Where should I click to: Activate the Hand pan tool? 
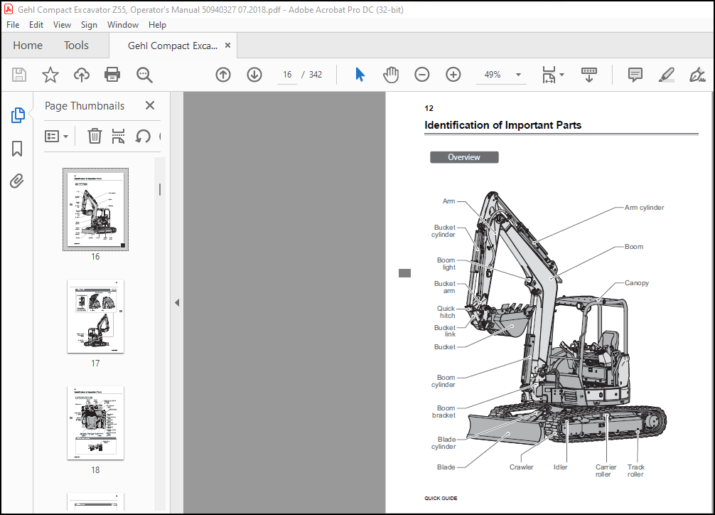(x=391, y=75)
